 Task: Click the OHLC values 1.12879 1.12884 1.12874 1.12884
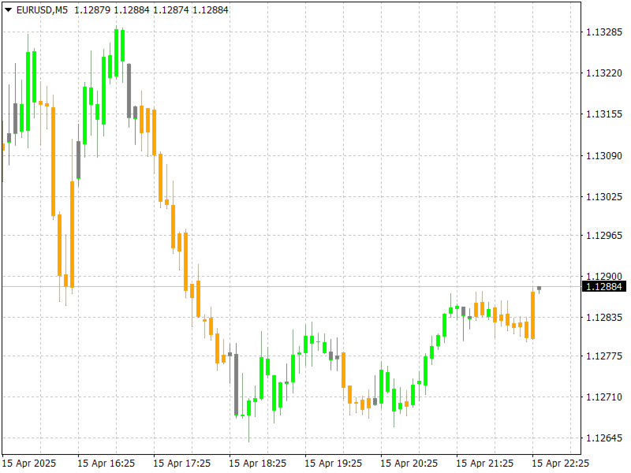[151, 10]
